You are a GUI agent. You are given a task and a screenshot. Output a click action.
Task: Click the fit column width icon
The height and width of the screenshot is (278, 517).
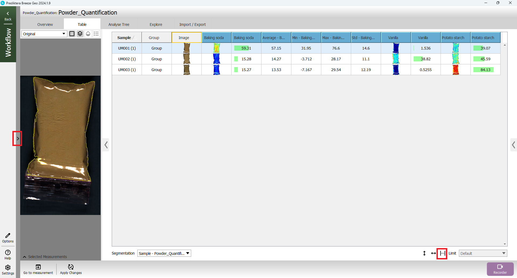click(442, 253)
